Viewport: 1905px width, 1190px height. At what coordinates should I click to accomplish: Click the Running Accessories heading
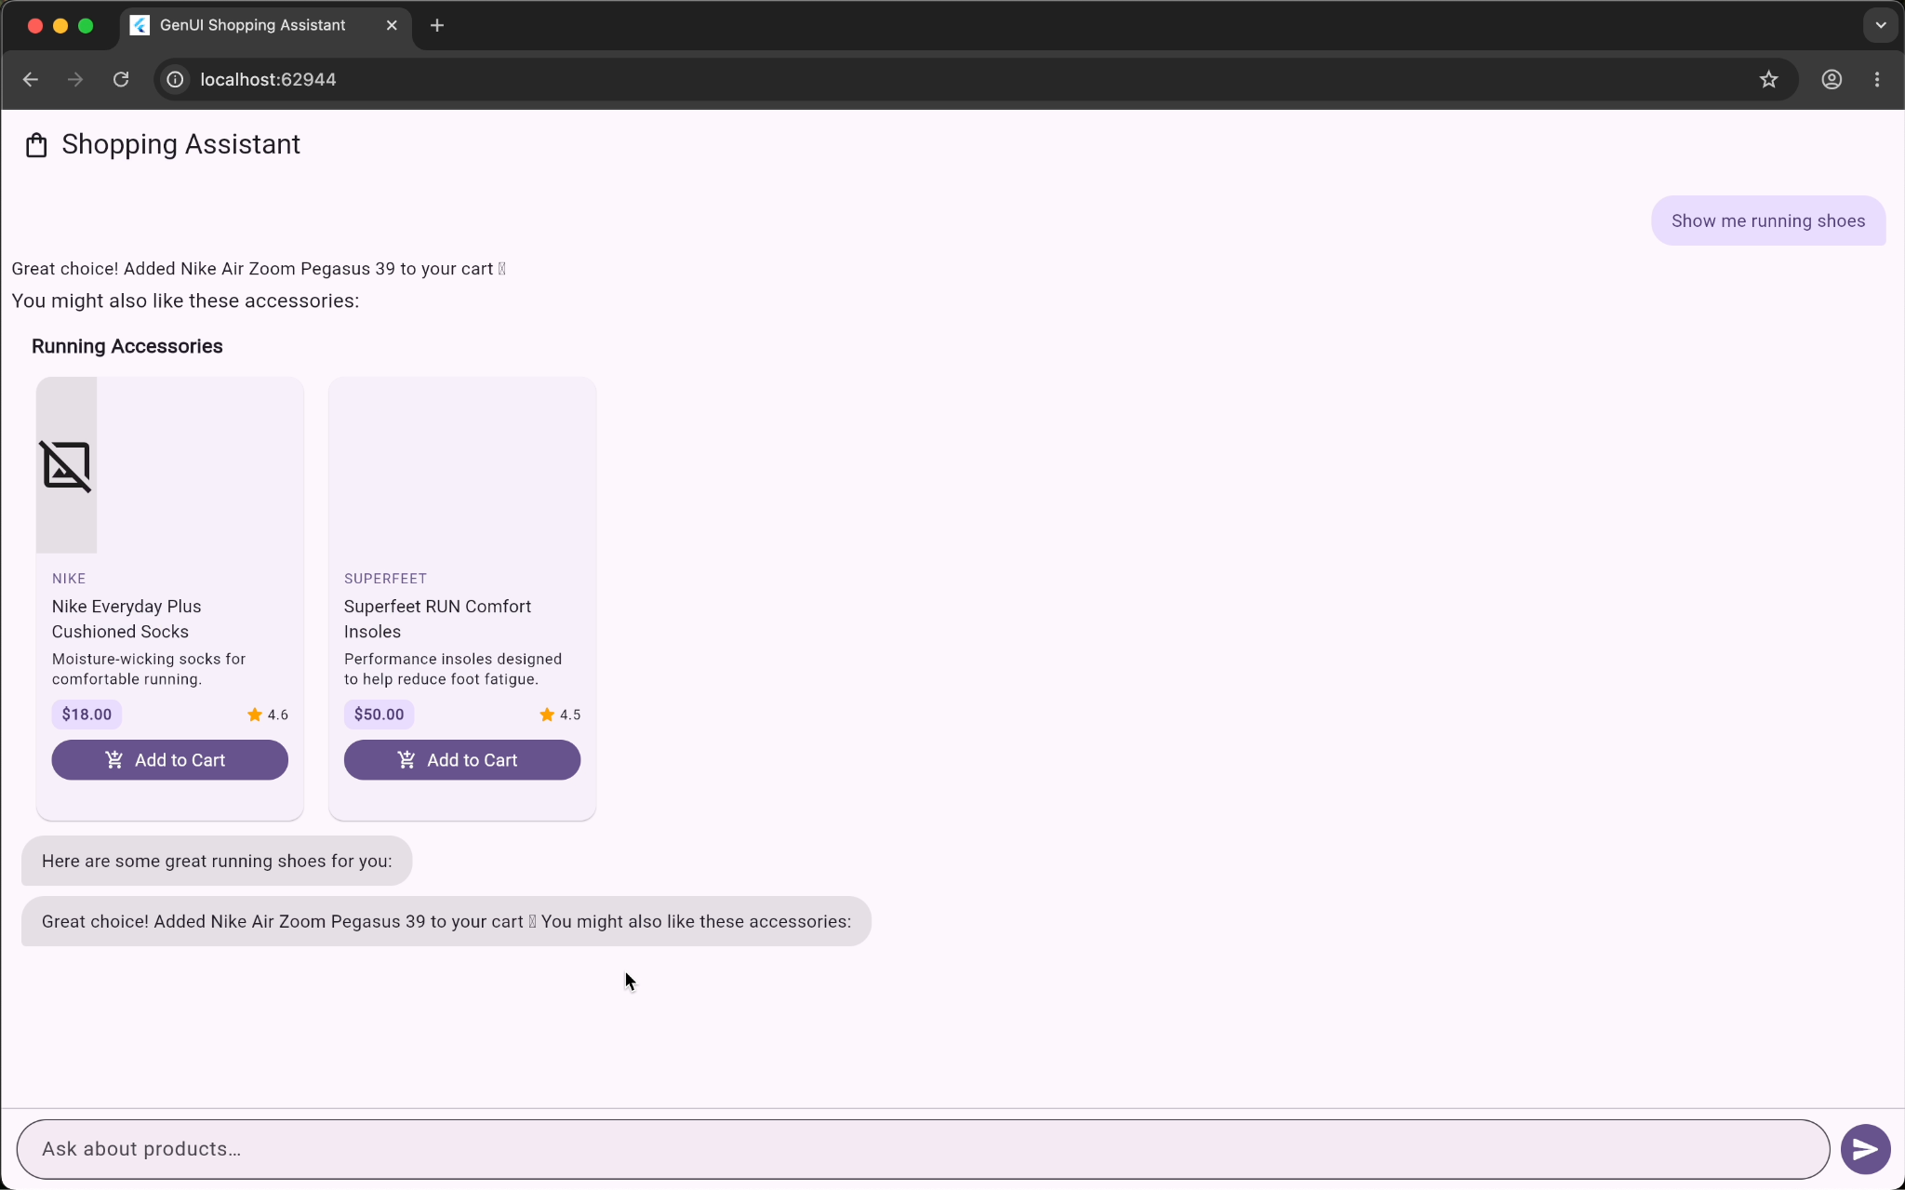pos(127,346)
